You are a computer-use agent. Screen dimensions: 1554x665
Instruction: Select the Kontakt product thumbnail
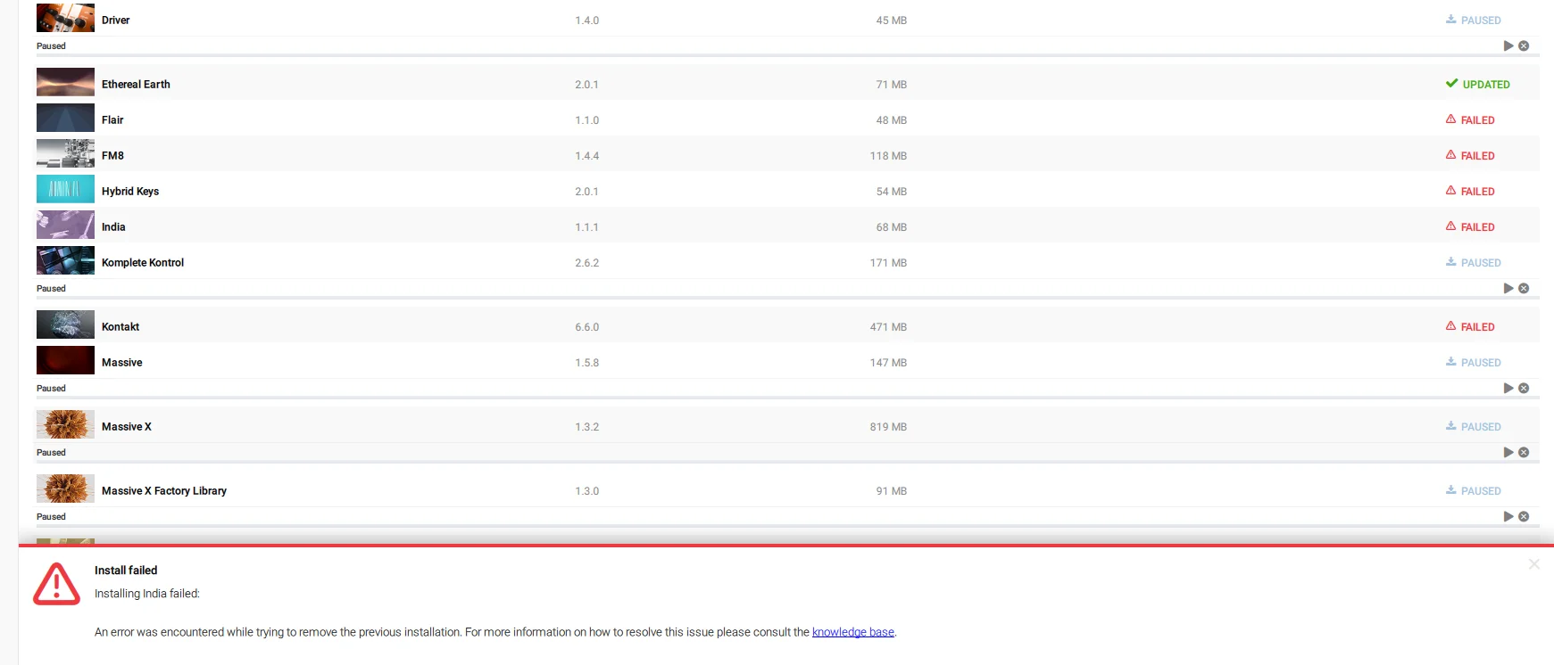(65, 324)
